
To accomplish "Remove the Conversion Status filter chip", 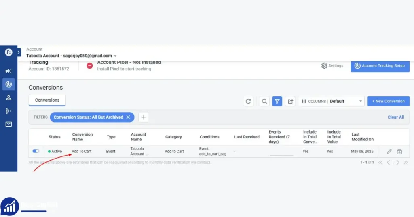I will [128, 117].
